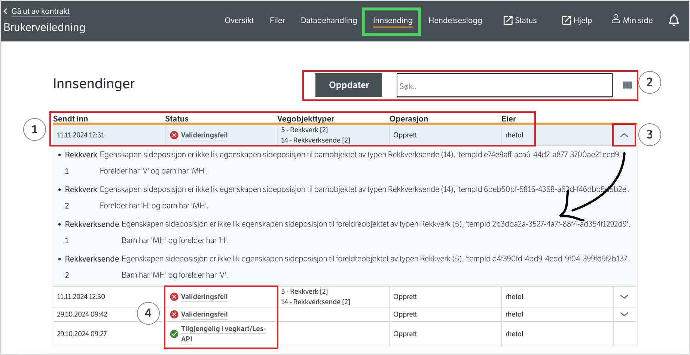Go to the Hendelseslogg tab
The height and width of the screenshot is (355, 690).
455,21
